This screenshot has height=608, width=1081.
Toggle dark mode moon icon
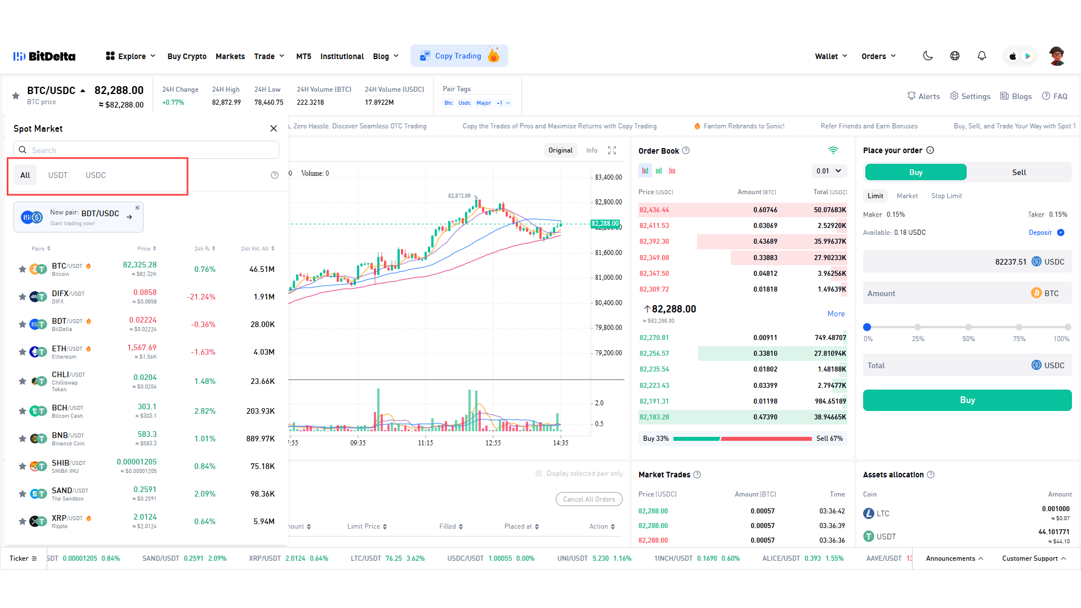tap(928, 56)
